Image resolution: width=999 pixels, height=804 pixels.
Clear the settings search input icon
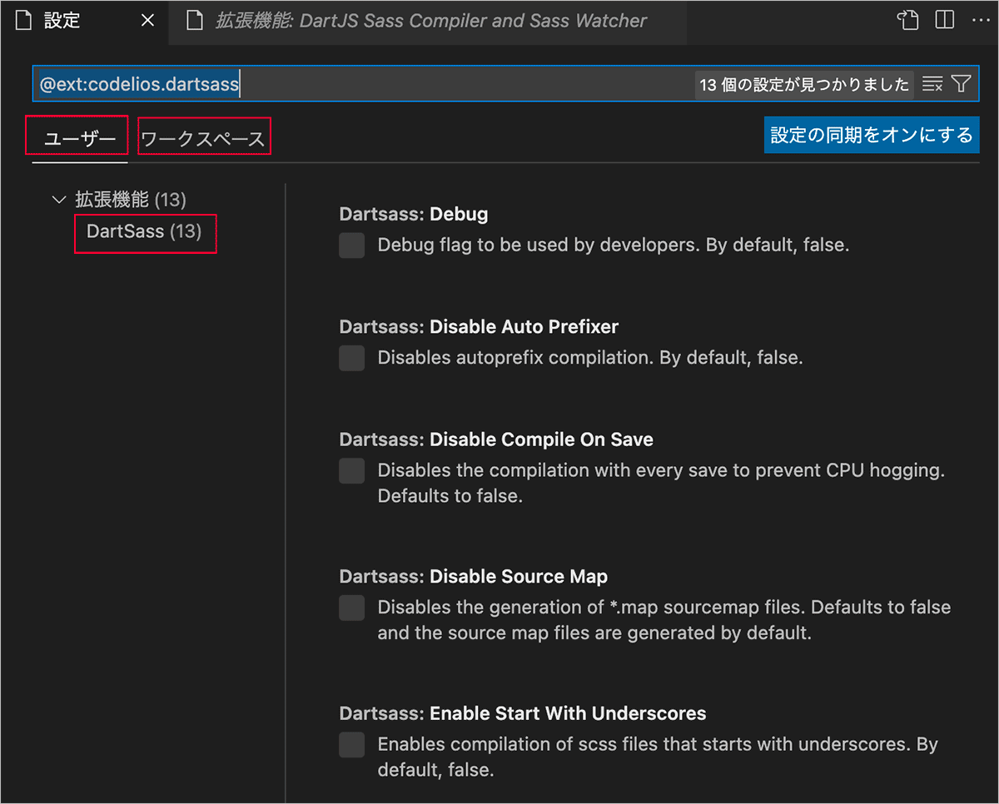click(x=932, y=84)
